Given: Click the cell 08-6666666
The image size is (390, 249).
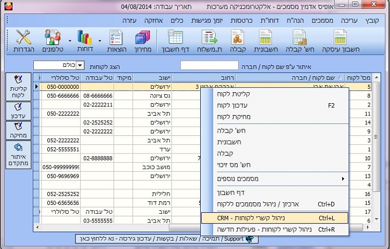Looking at the screenshot, I should 97,96.
